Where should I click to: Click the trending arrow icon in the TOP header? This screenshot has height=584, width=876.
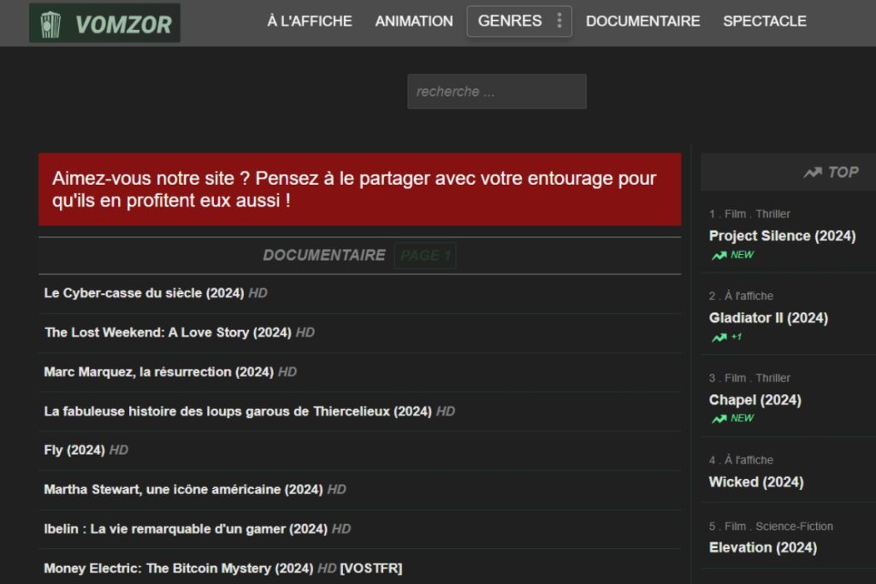click(811, 171)
